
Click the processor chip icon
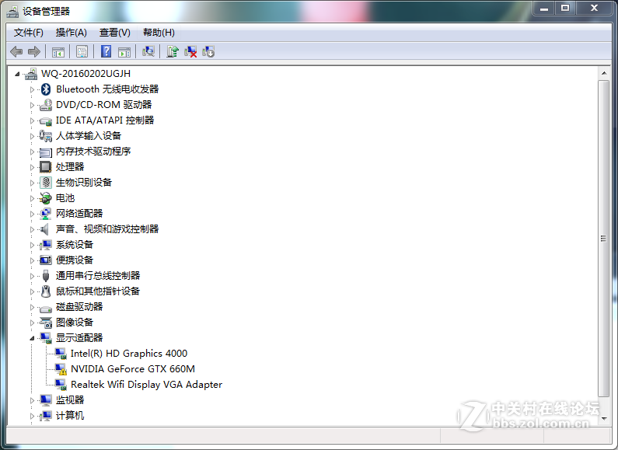coord(46,167)
